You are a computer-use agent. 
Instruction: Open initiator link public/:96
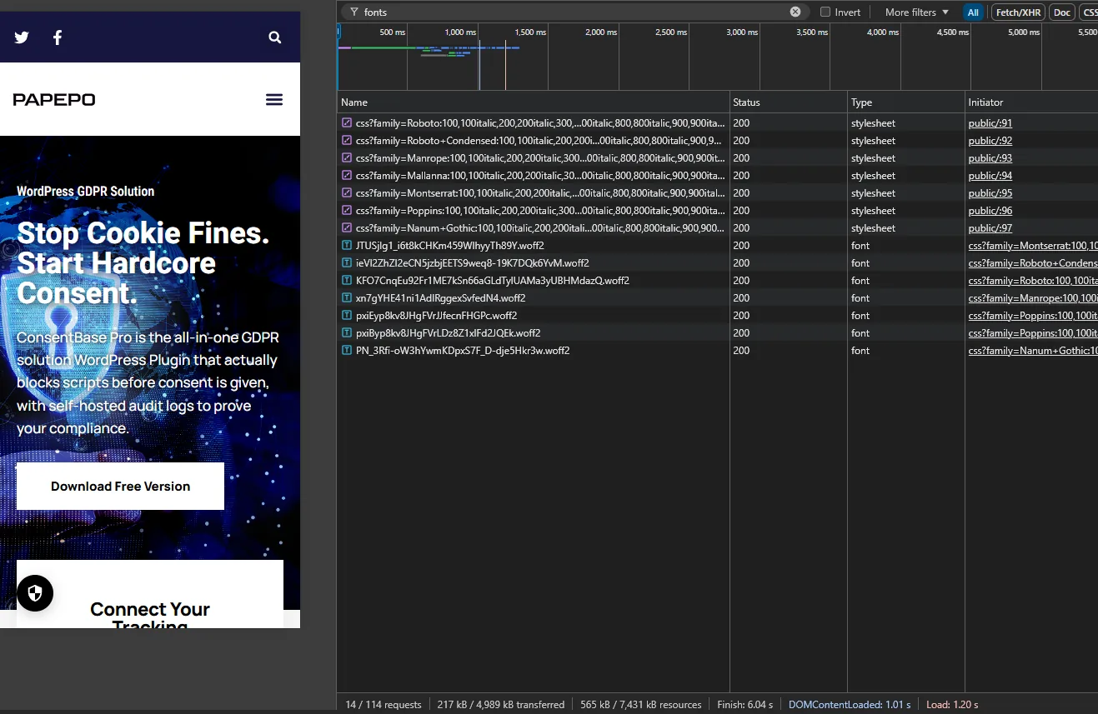coord(990,211)
